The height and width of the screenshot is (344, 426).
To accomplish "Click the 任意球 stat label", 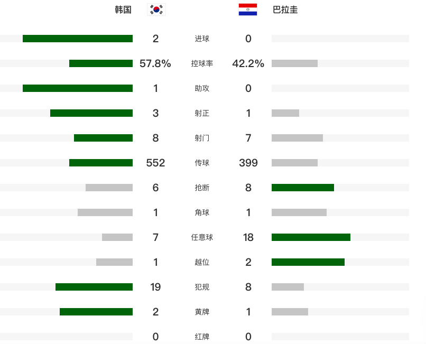I will click(x=202, y=237).
